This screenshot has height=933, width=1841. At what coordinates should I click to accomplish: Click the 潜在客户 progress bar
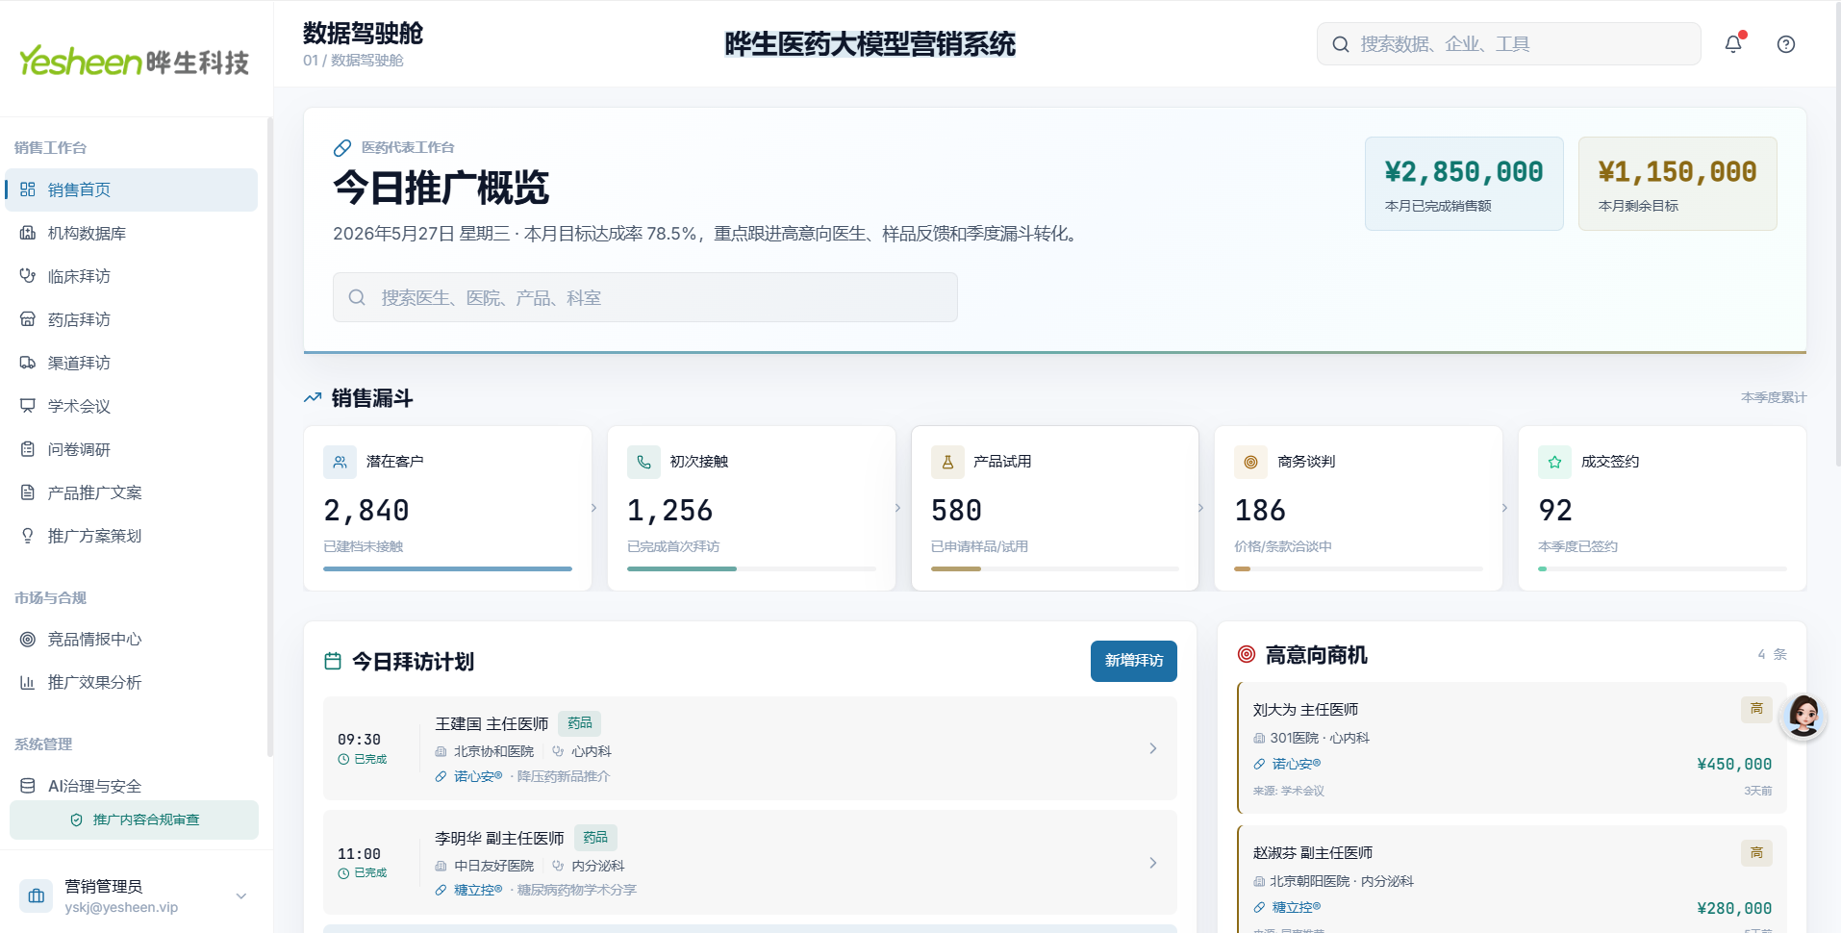tap(447, 569)
